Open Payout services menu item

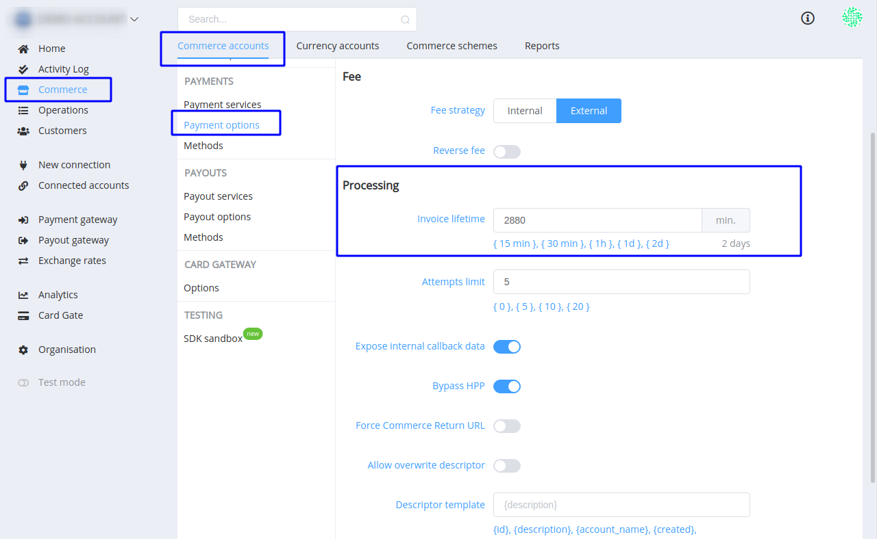(x=218, y=196)
